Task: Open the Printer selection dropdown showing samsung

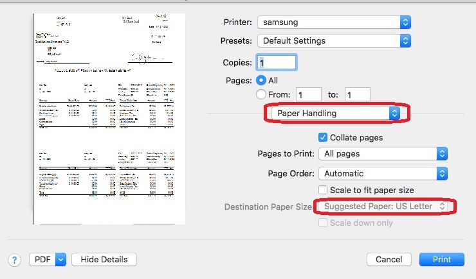Action: tap(333, 22)
